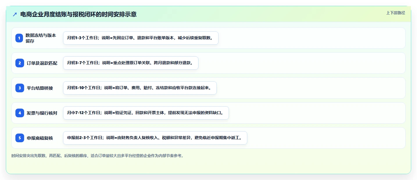Click the 申报底稿复核 step label
The image size is (417, 180).
click(40, 138)
